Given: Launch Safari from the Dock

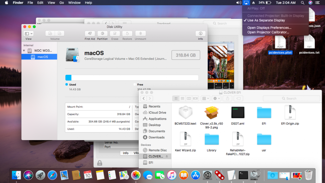Looking at the screenshot, I should click(x=52, y=175).
